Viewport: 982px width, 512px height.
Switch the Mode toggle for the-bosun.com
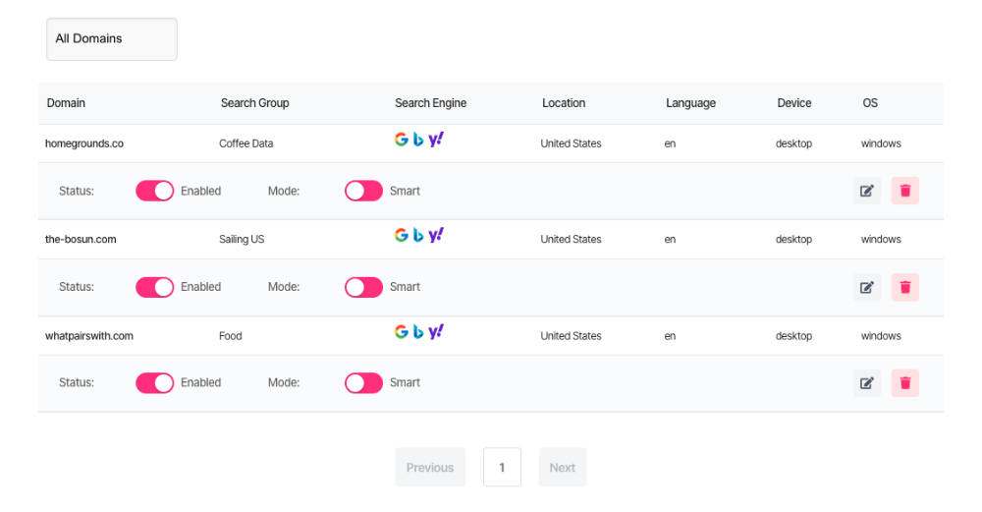(363, 287)
